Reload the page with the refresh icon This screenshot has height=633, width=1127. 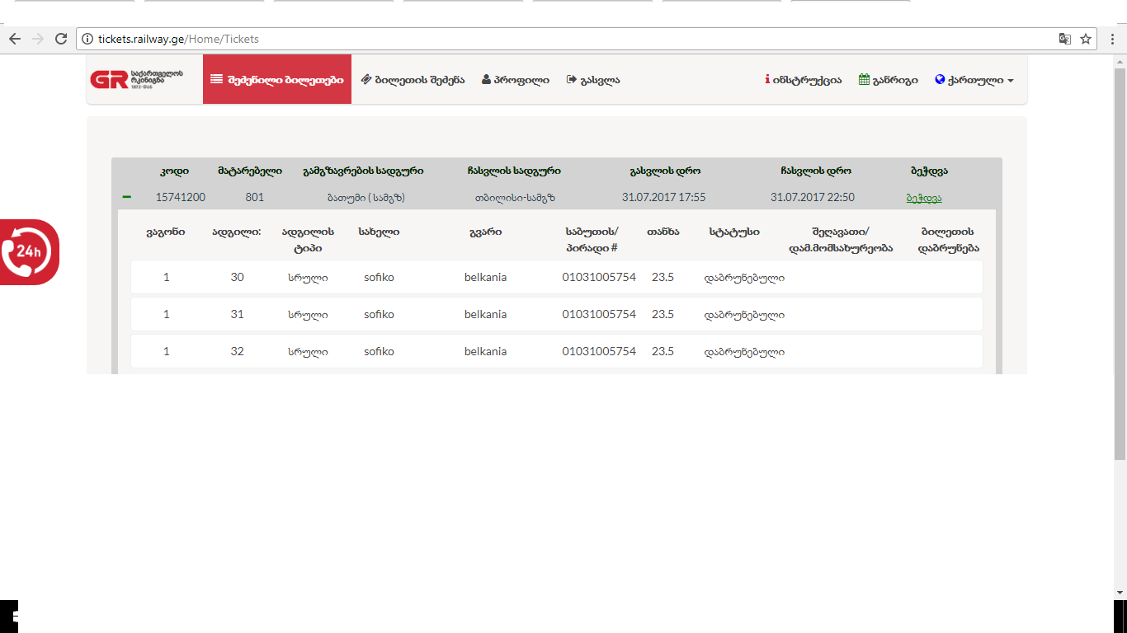pos(60,39)
